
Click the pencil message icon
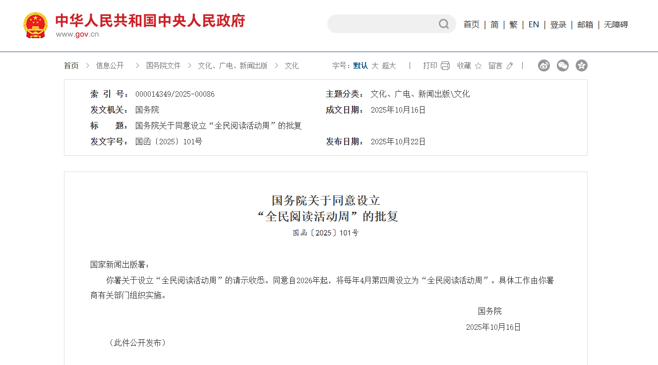point(510,65)
